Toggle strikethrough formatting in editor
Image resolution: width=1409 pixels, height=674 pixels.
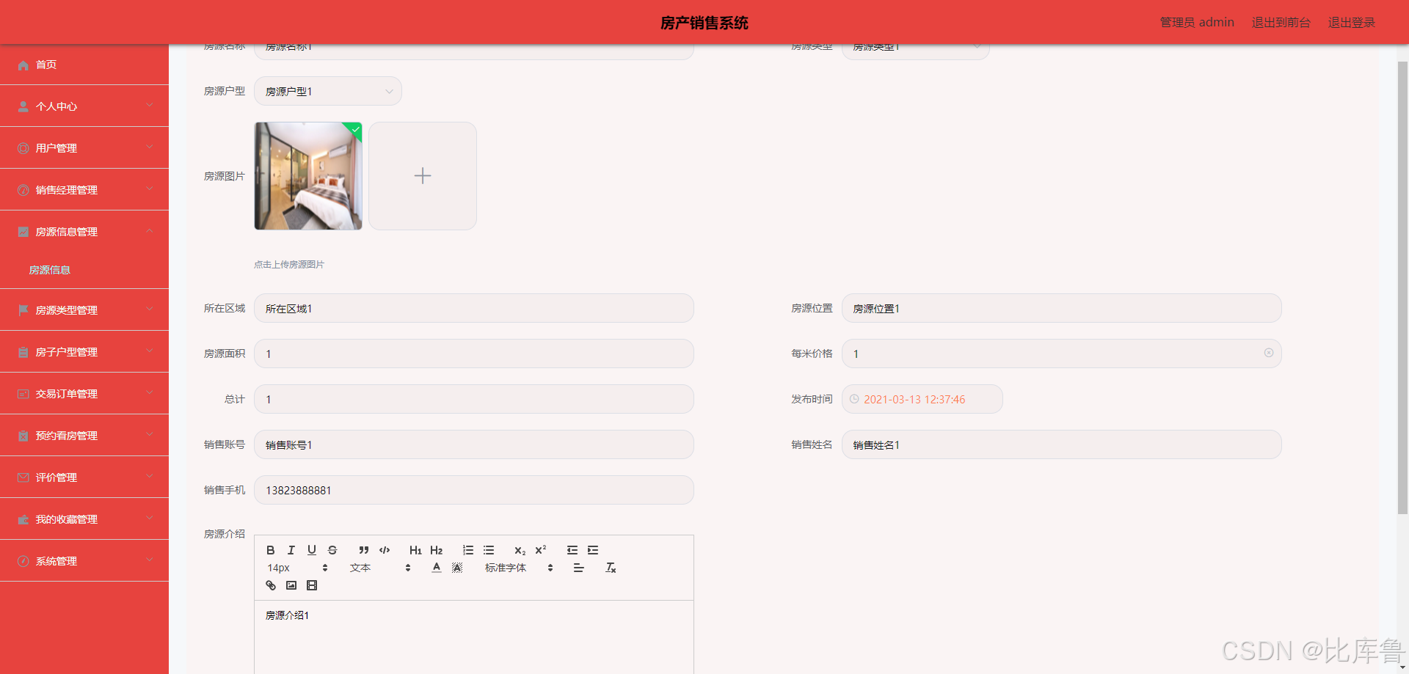point(332,550)
